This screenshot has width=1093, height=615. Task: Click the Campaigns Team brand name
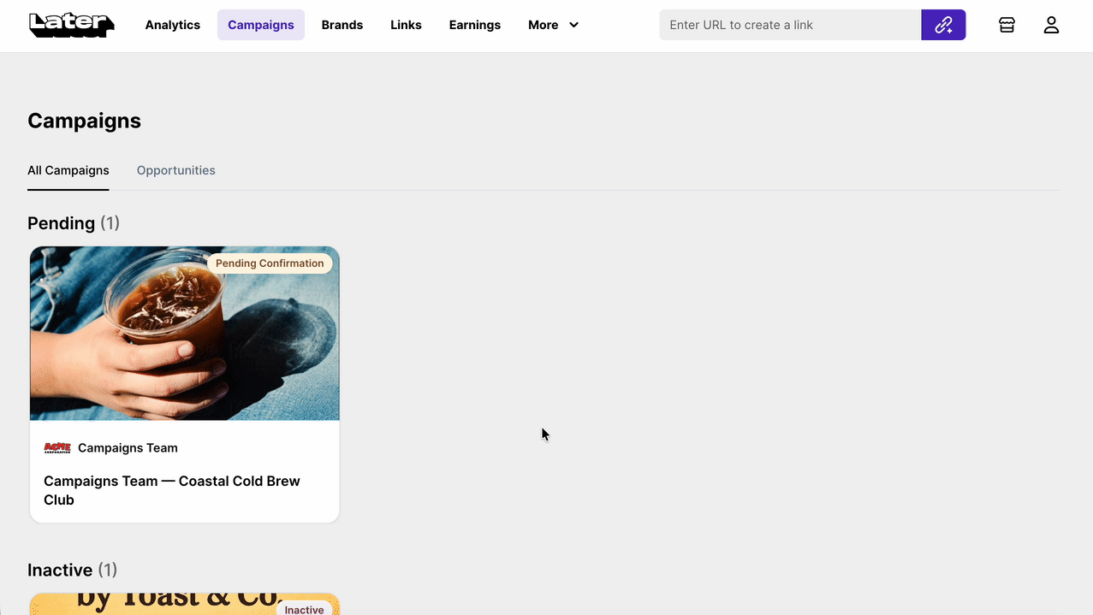point(128,447)
